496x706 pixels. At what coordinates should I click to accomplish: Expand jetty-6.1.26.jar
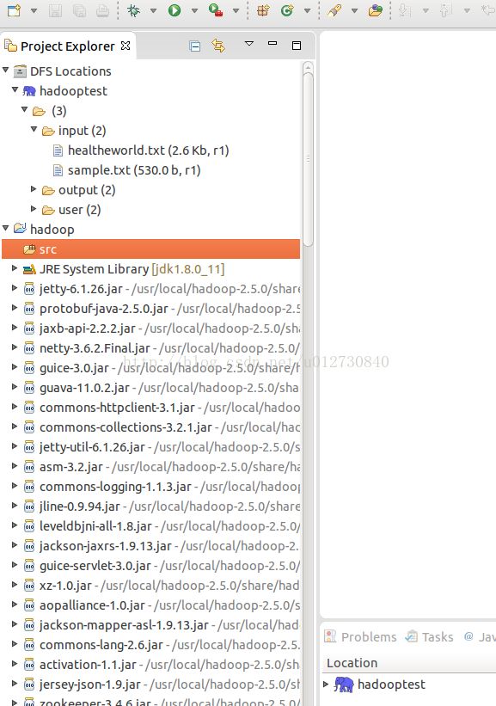pyautogui.click(x=15, y=288)
